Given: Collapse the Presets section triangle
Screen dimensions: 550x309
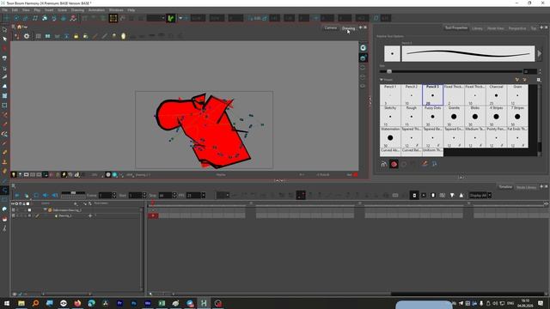Looking at the screenshot, I should pos(382,80).
